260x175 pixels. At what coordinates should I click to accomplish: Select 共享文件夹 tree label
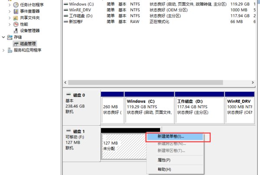click(30, 18)
